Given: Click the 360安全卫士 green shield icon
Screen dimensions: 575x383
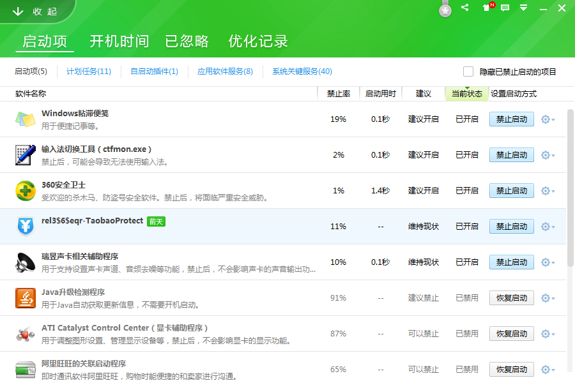Looking at the screenshot, I should pos(26,190).
